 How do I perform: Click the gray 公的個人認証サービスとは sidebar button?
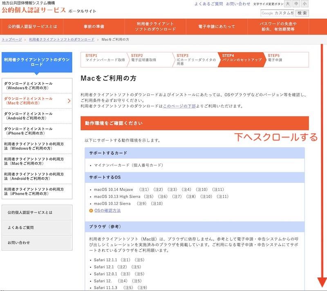[x=37, y=213]
